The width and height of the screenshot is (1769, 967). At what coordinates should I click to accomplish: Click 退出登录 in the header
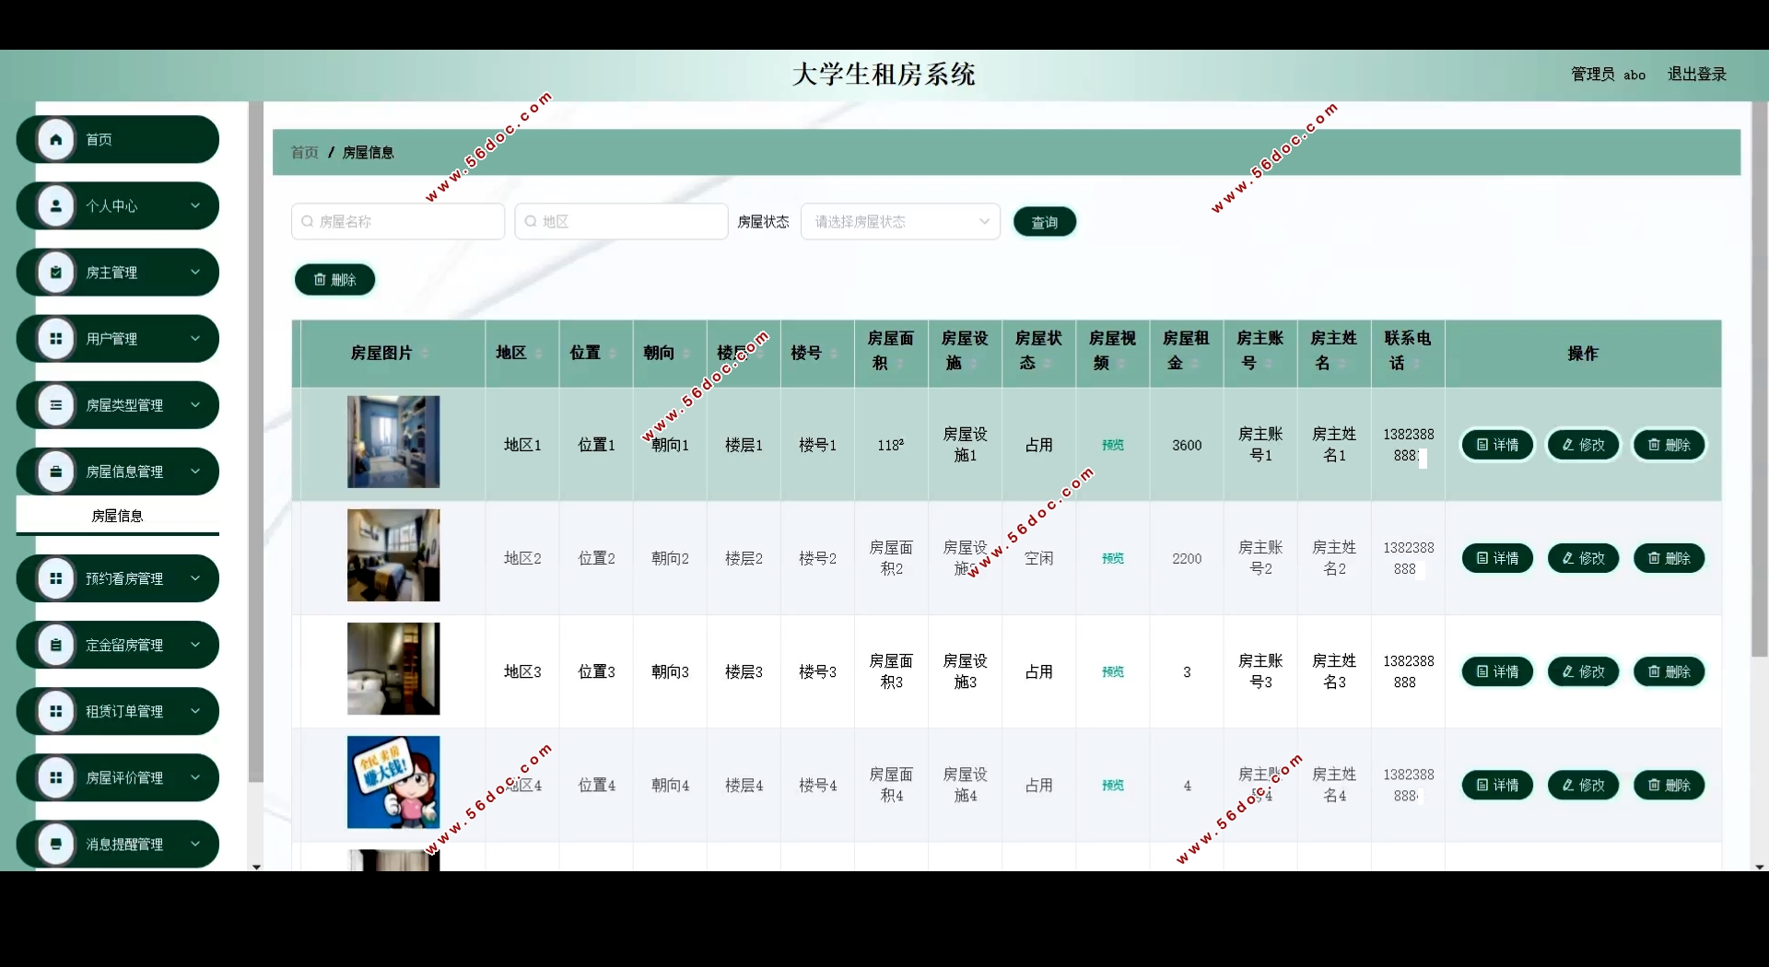point(1696,75)
